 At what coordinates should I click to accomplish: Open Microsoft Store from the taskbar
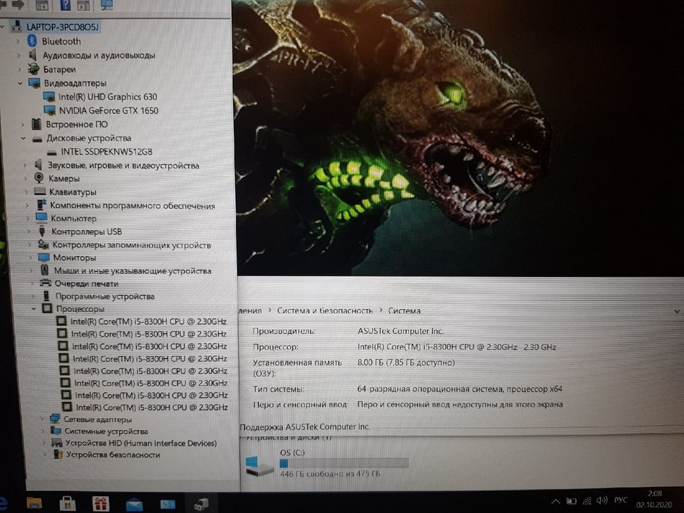coord(67,502)
